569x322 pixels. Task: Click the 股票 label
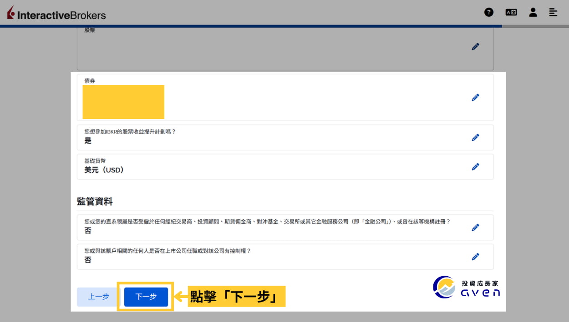pyautogui.click(x=90, y=30)
